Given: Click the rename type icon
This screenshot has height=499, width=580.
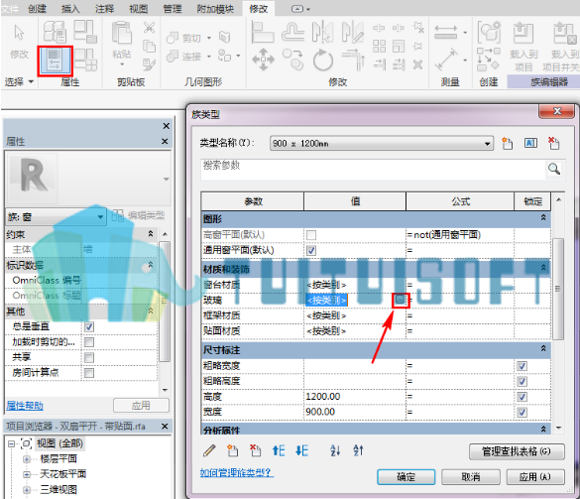Looking at the screenshot, I should pos(530,143).
